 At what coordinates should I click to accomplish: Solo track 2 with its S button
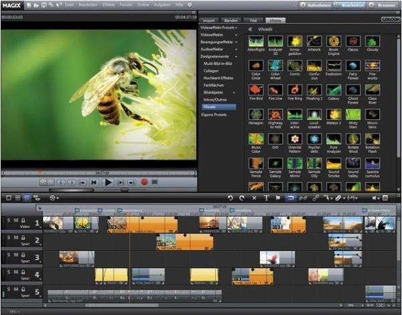point(9,237)
